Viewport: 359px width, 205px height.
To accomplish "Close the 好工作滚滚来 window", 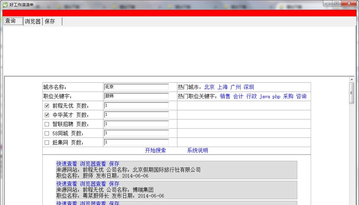I will click(349, 4).
